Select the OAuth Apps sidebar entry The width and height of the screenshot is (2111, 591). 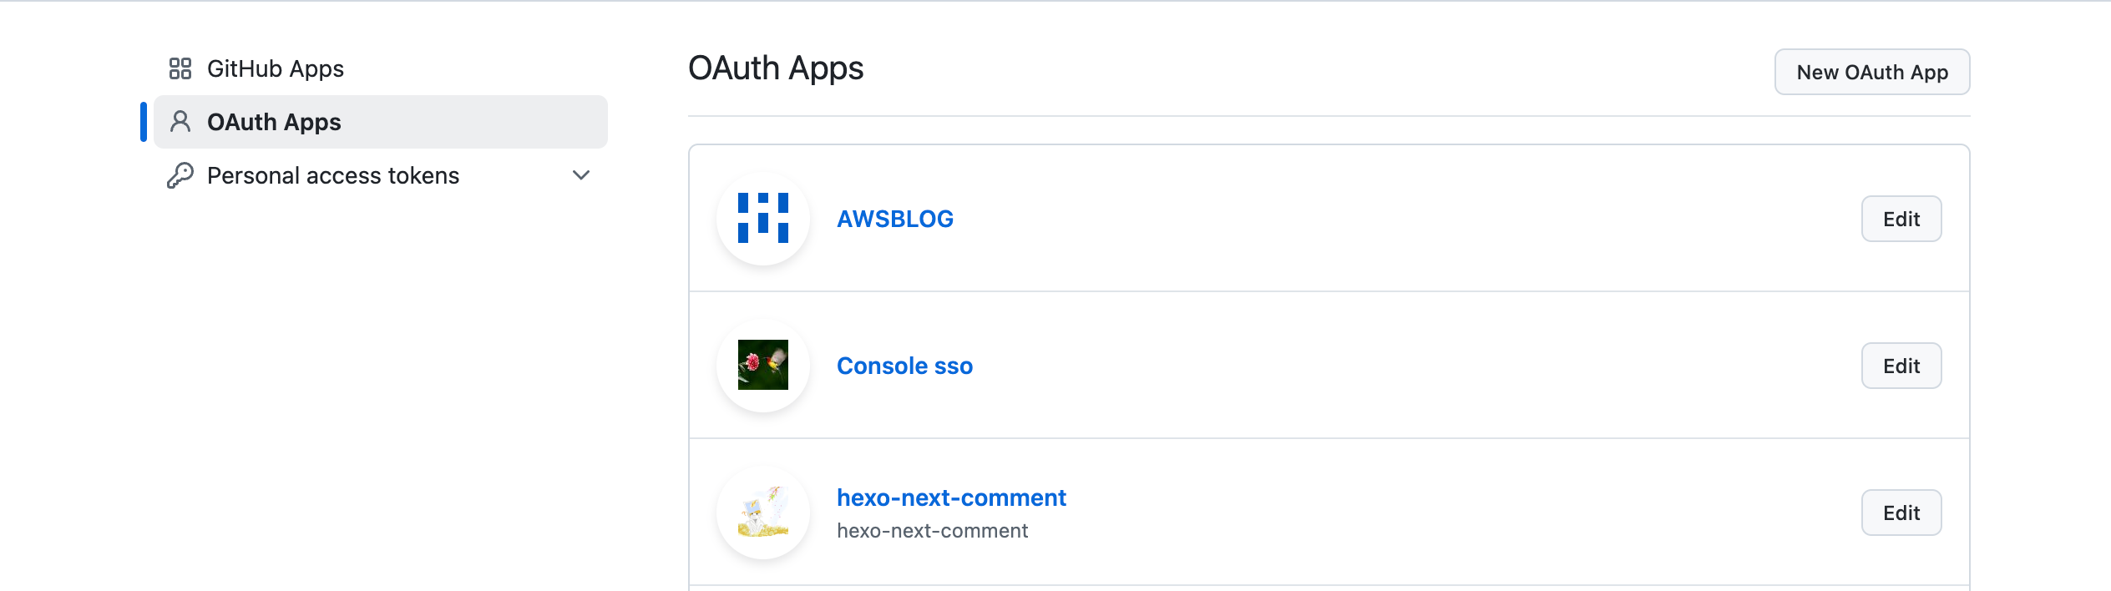point(274,122)
